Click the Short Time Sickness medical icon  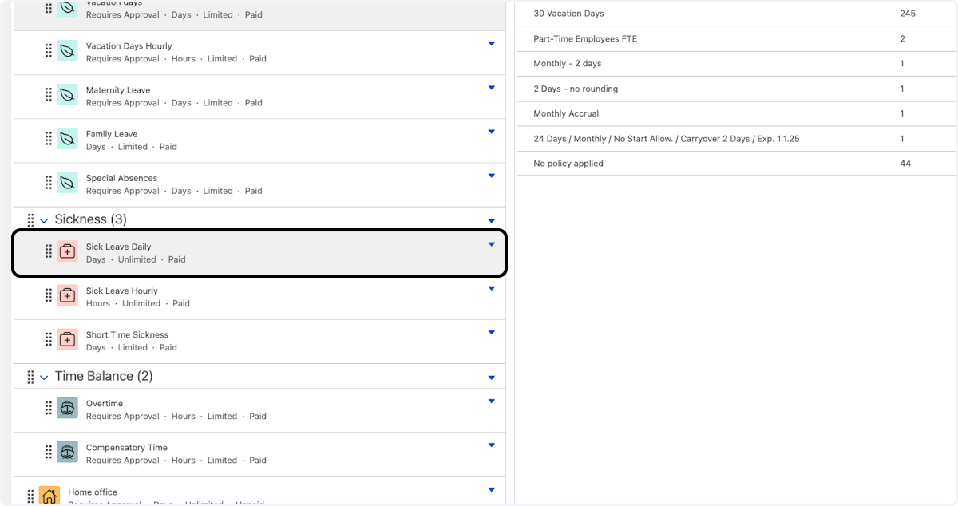[x=68, y=339]
